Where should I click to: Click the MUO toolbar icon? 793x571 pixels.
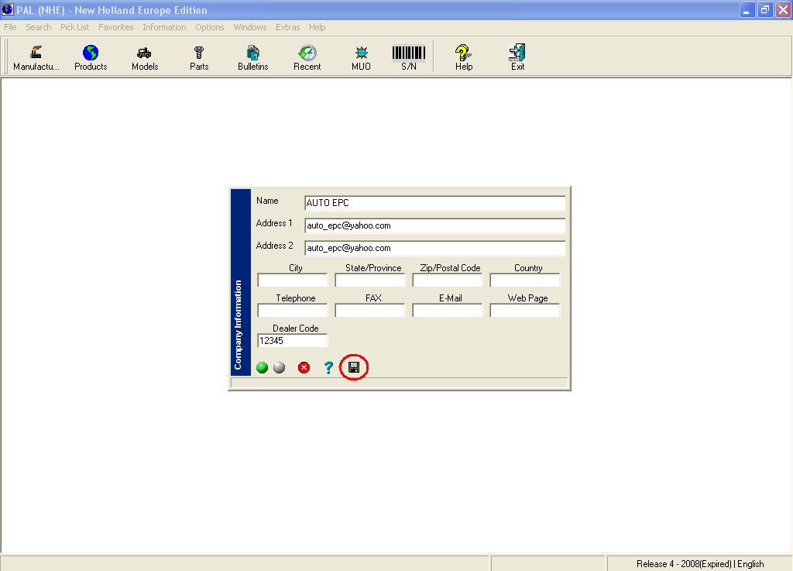click(361, 57)
